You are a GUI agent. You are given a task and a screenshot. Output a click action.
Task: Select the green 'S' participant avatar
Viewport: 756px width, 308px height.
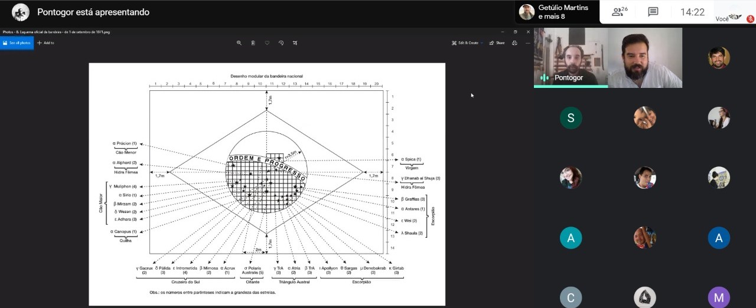(571, 118)
